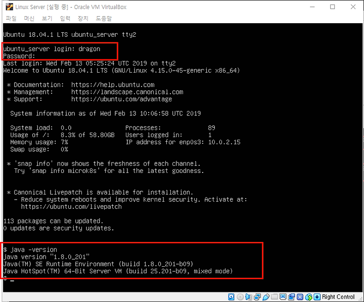
Task: Click the https://ubuntu.com/livepatch text
Action: (71, 207)
